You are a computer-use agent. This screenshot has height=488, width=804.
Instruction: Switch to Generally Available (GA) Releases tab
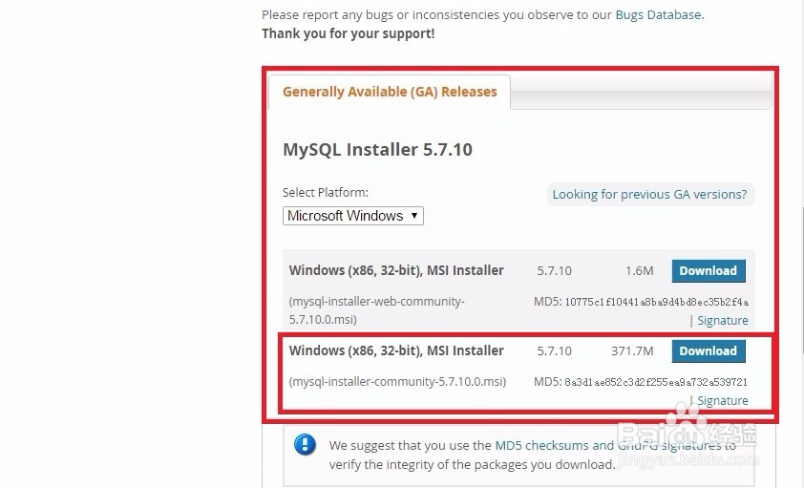[x=390, y=92]
